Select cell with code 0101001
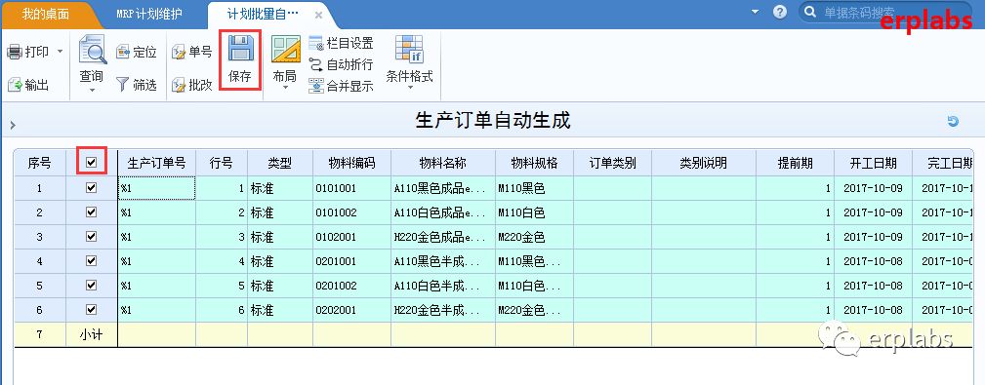 pos(351,188)
